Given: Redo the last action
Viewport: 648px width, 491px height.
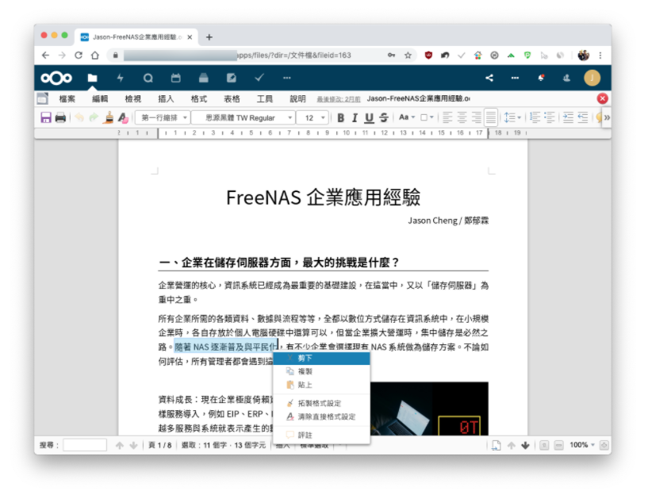Looking at the screenshot, I should [x=94, y=117].
